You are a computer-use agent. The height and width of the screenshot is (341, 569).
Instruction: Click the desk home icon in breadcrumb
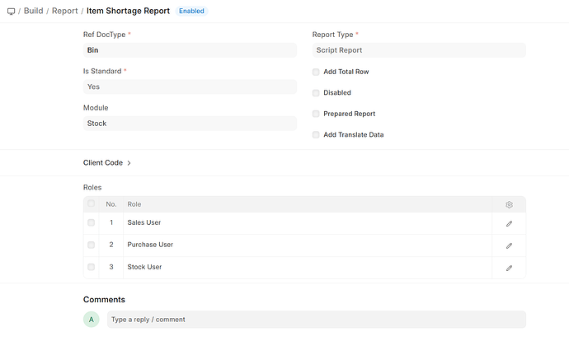click(11, 12)
